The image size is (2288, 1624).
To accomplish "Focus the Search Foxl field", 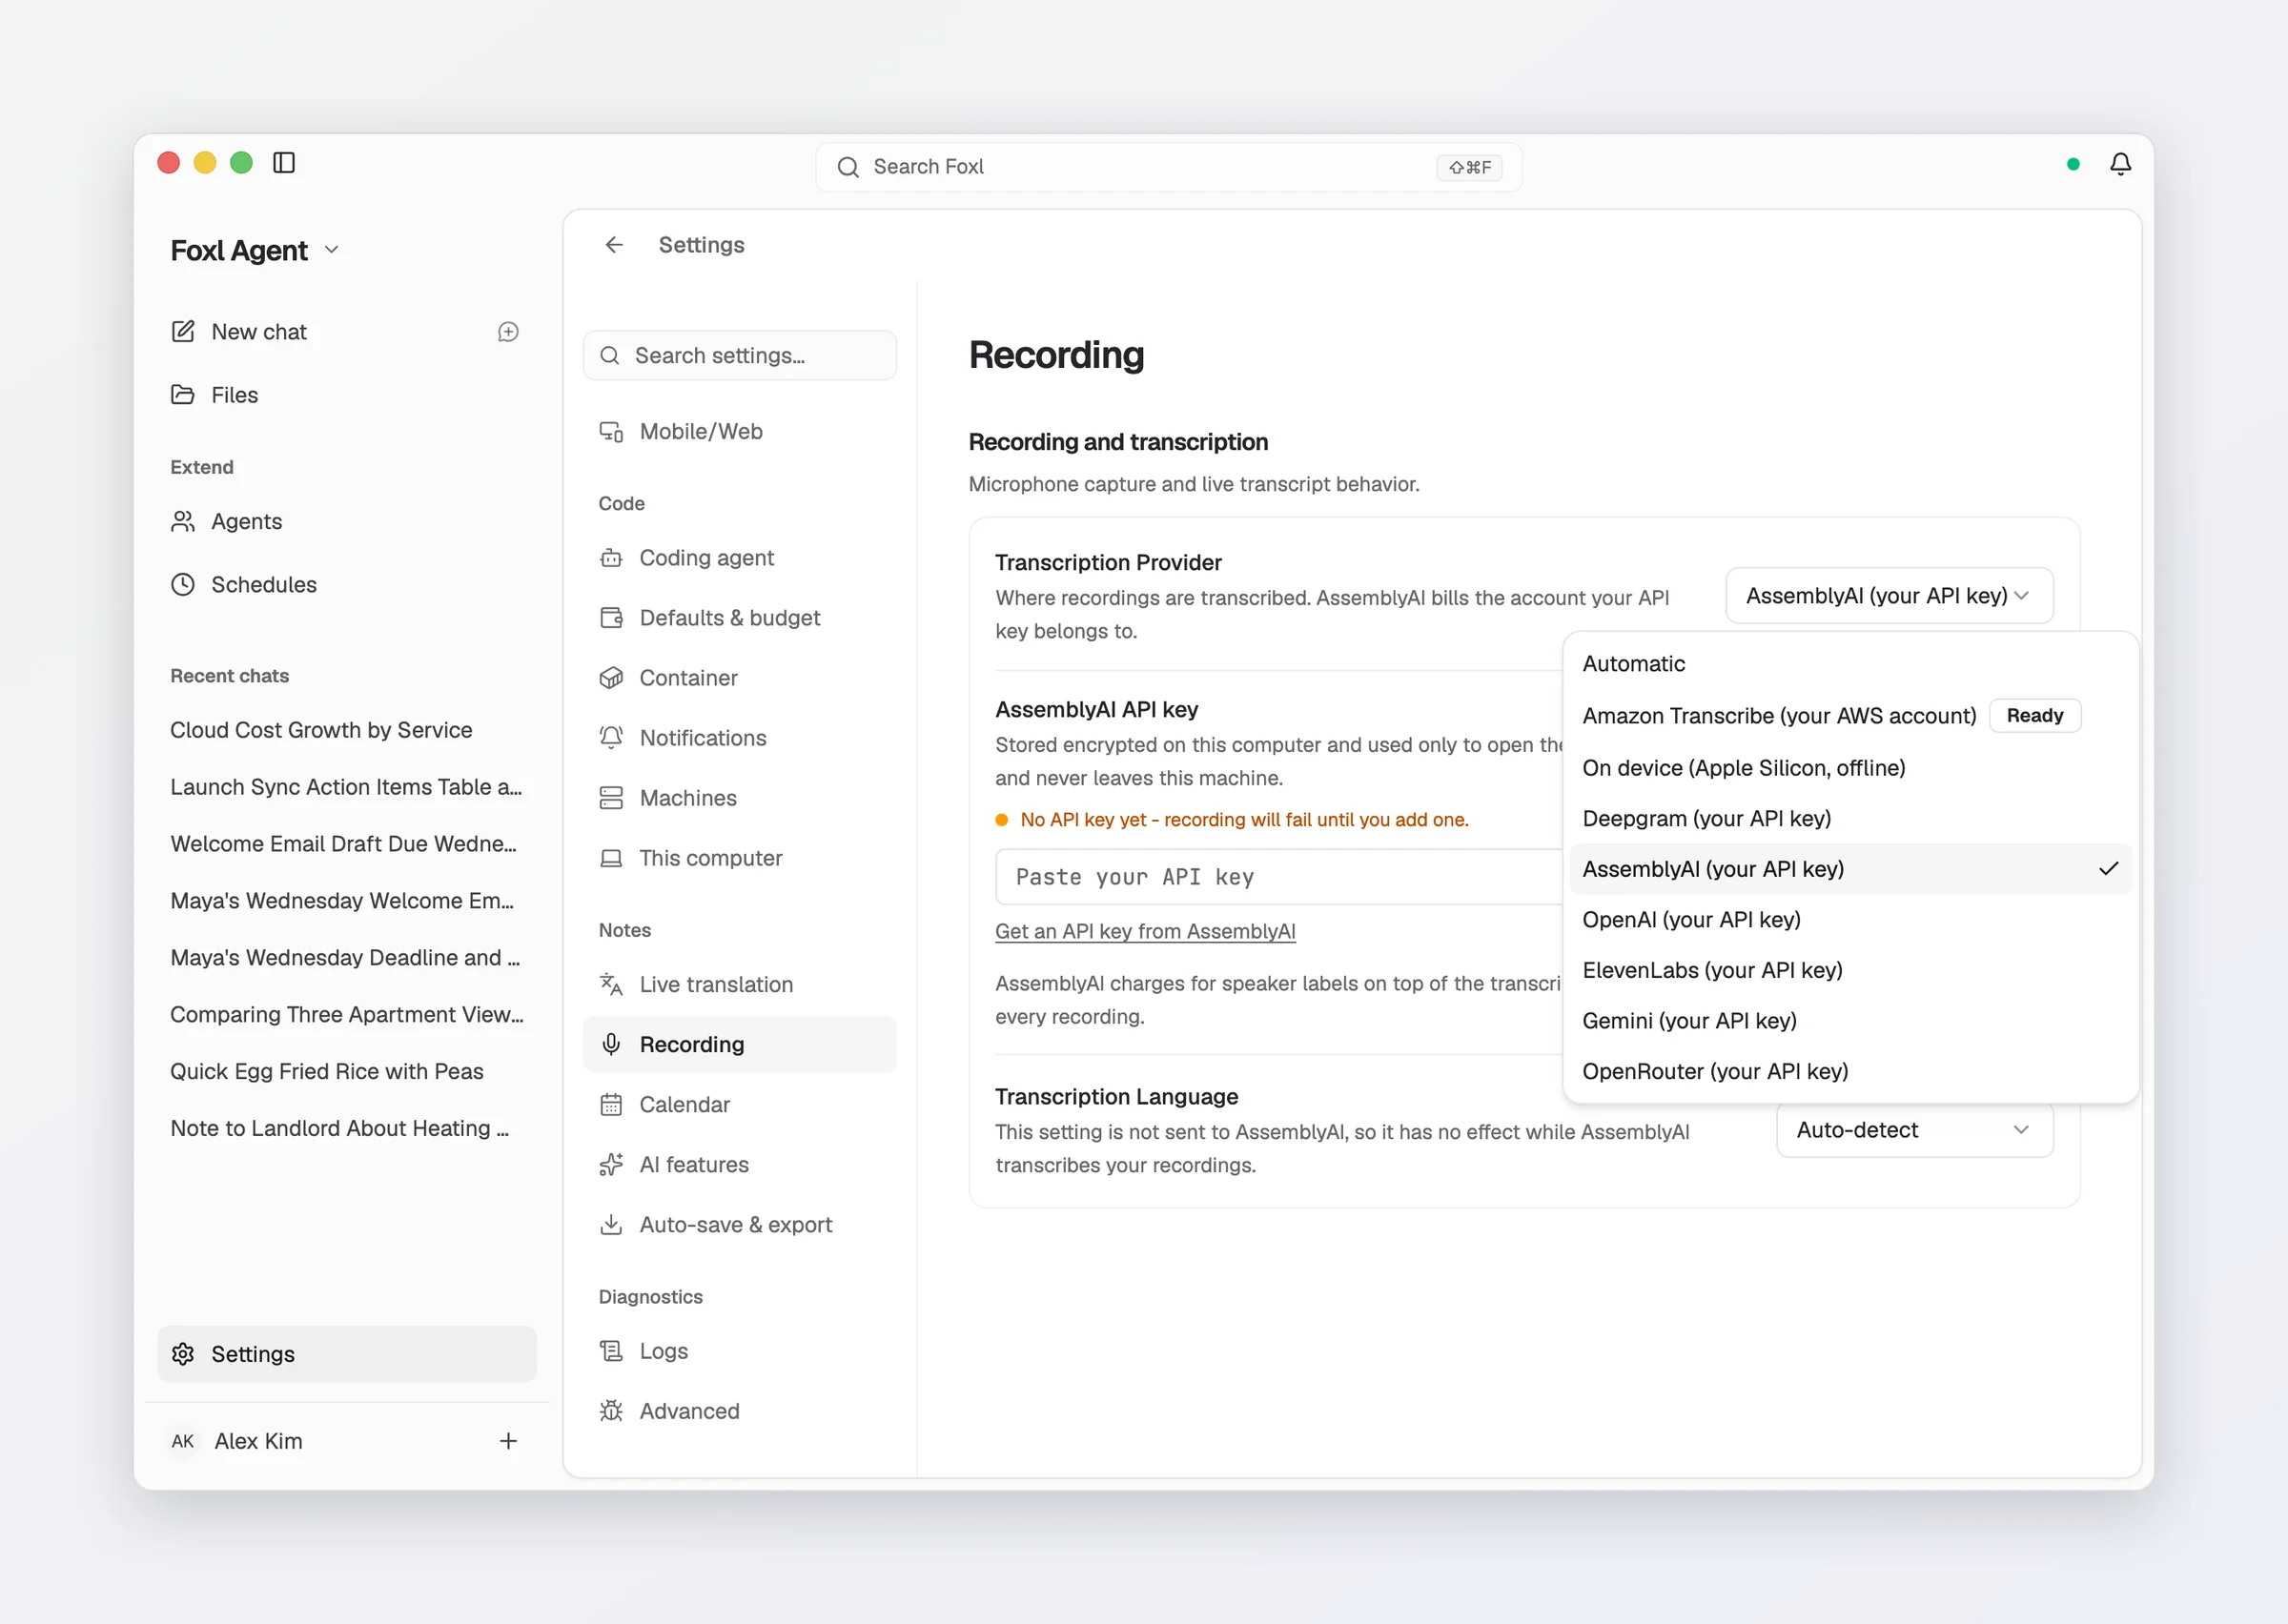I will point(1168,167).
